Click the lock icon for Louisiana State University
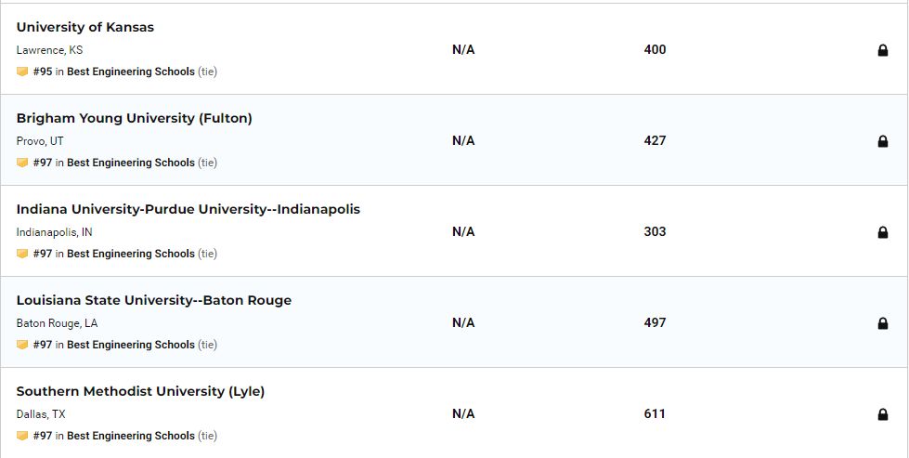 pyautogui.click(x=882, y=323)
